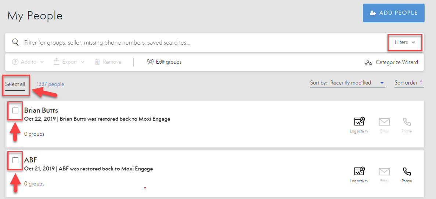Open the Add to dropdown menu
The image size is (436, 199).
pyautogui.click(x=28, y=62)
